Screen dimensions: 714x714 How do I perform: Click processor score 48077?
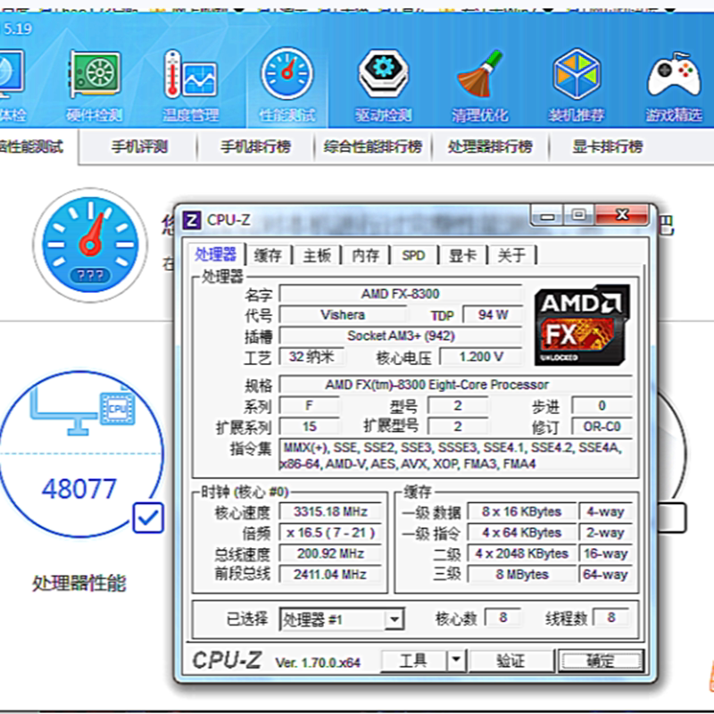(x=79, y=488)
